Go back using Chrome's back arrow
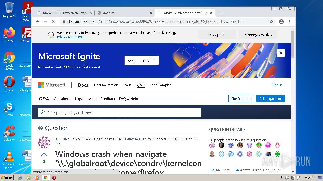This screenshot has width=323, height=181. [x=38, y=22]
